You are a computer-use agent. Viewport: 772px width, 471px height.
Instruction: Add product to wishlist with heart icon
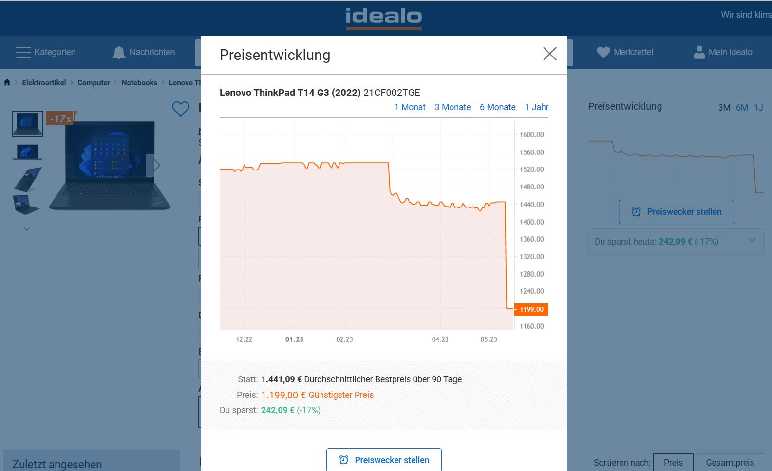tap(181, 109)
